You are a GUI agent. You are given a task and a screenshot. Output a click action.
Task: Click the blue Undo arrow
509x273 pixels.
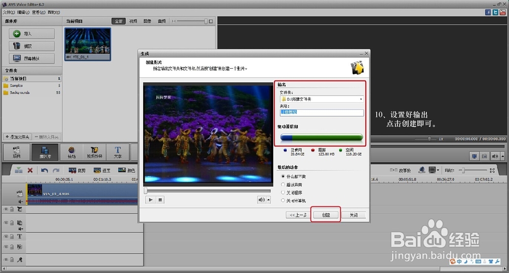pos(44,170)
